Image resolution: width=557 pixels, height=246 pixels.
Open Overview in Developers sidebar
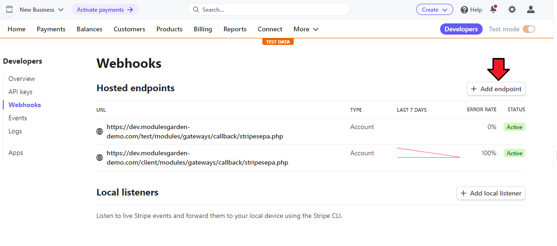pos(22,79)
